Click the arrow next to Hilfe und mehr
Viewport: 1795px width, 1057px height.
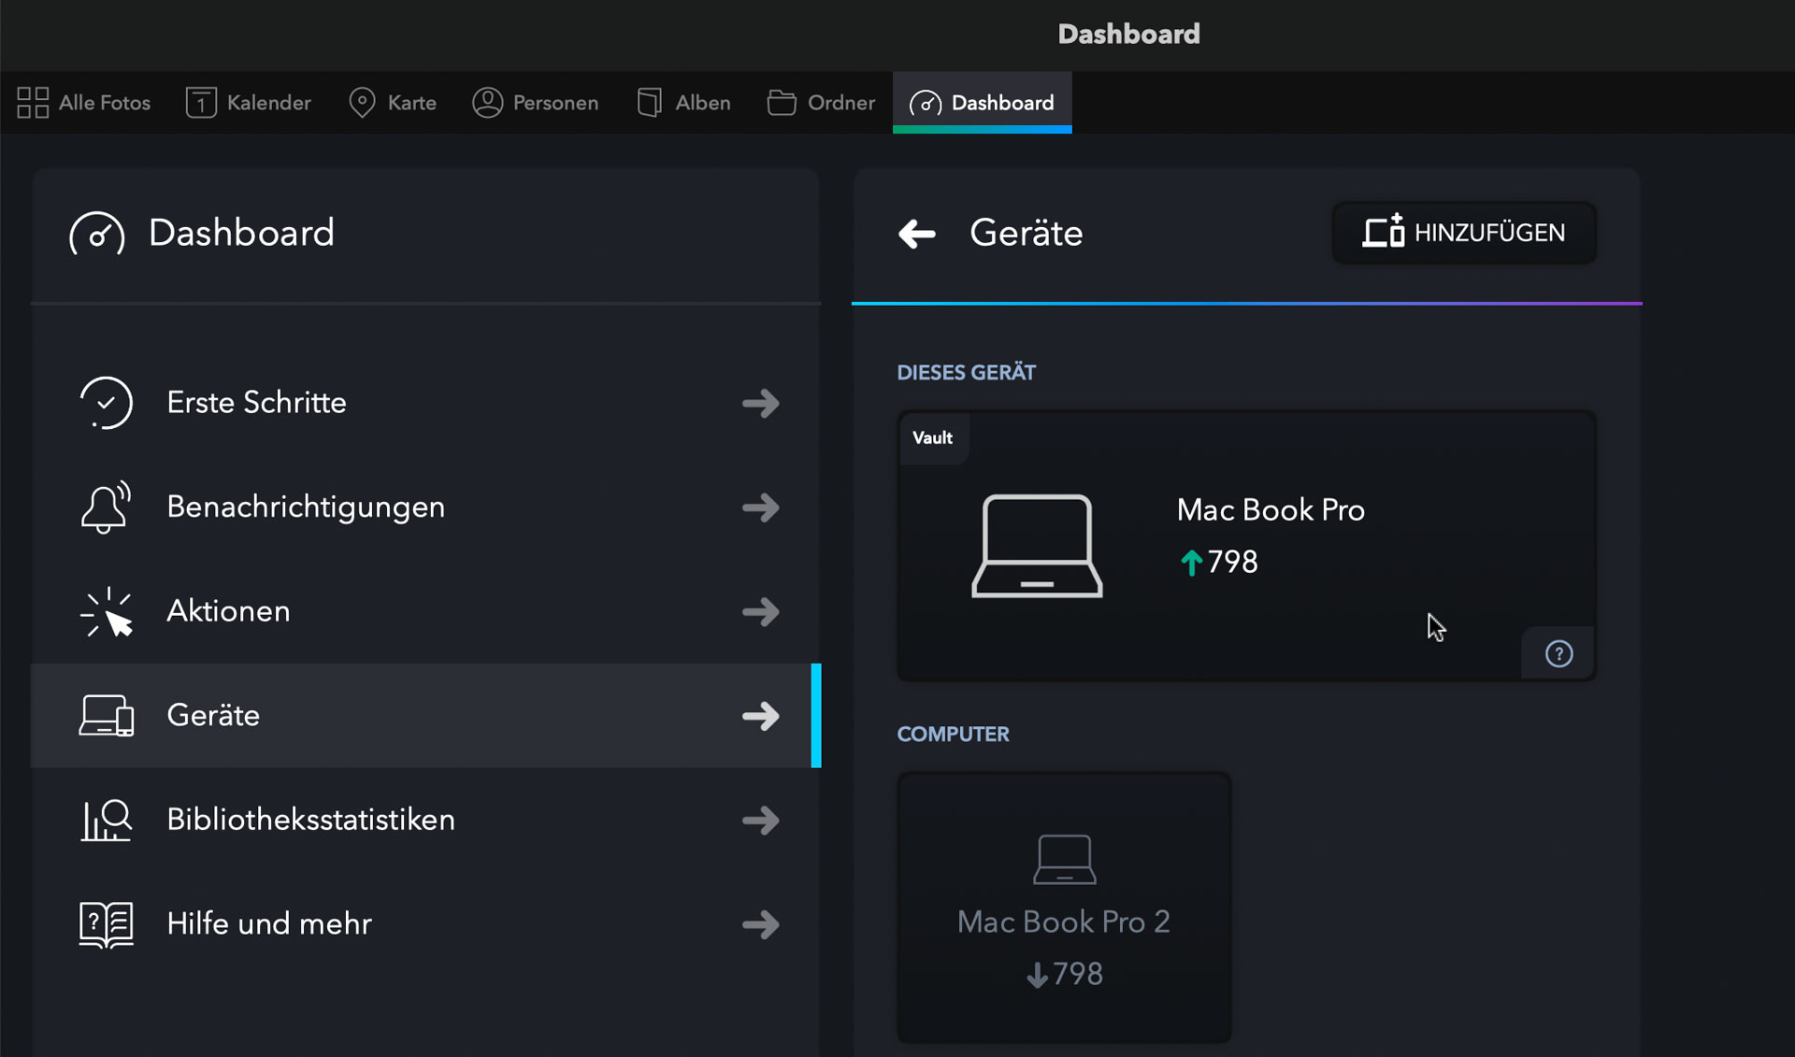click(760, 924)
